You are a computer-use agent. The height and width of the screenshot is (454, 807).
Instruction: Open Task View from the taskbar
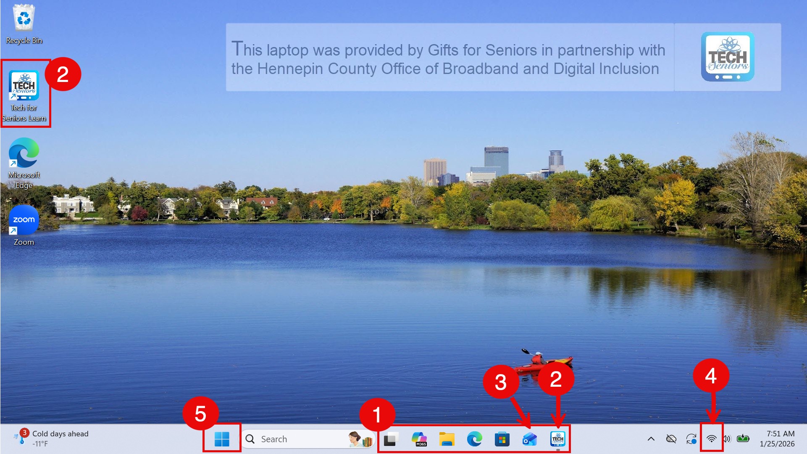coord(391,439)
